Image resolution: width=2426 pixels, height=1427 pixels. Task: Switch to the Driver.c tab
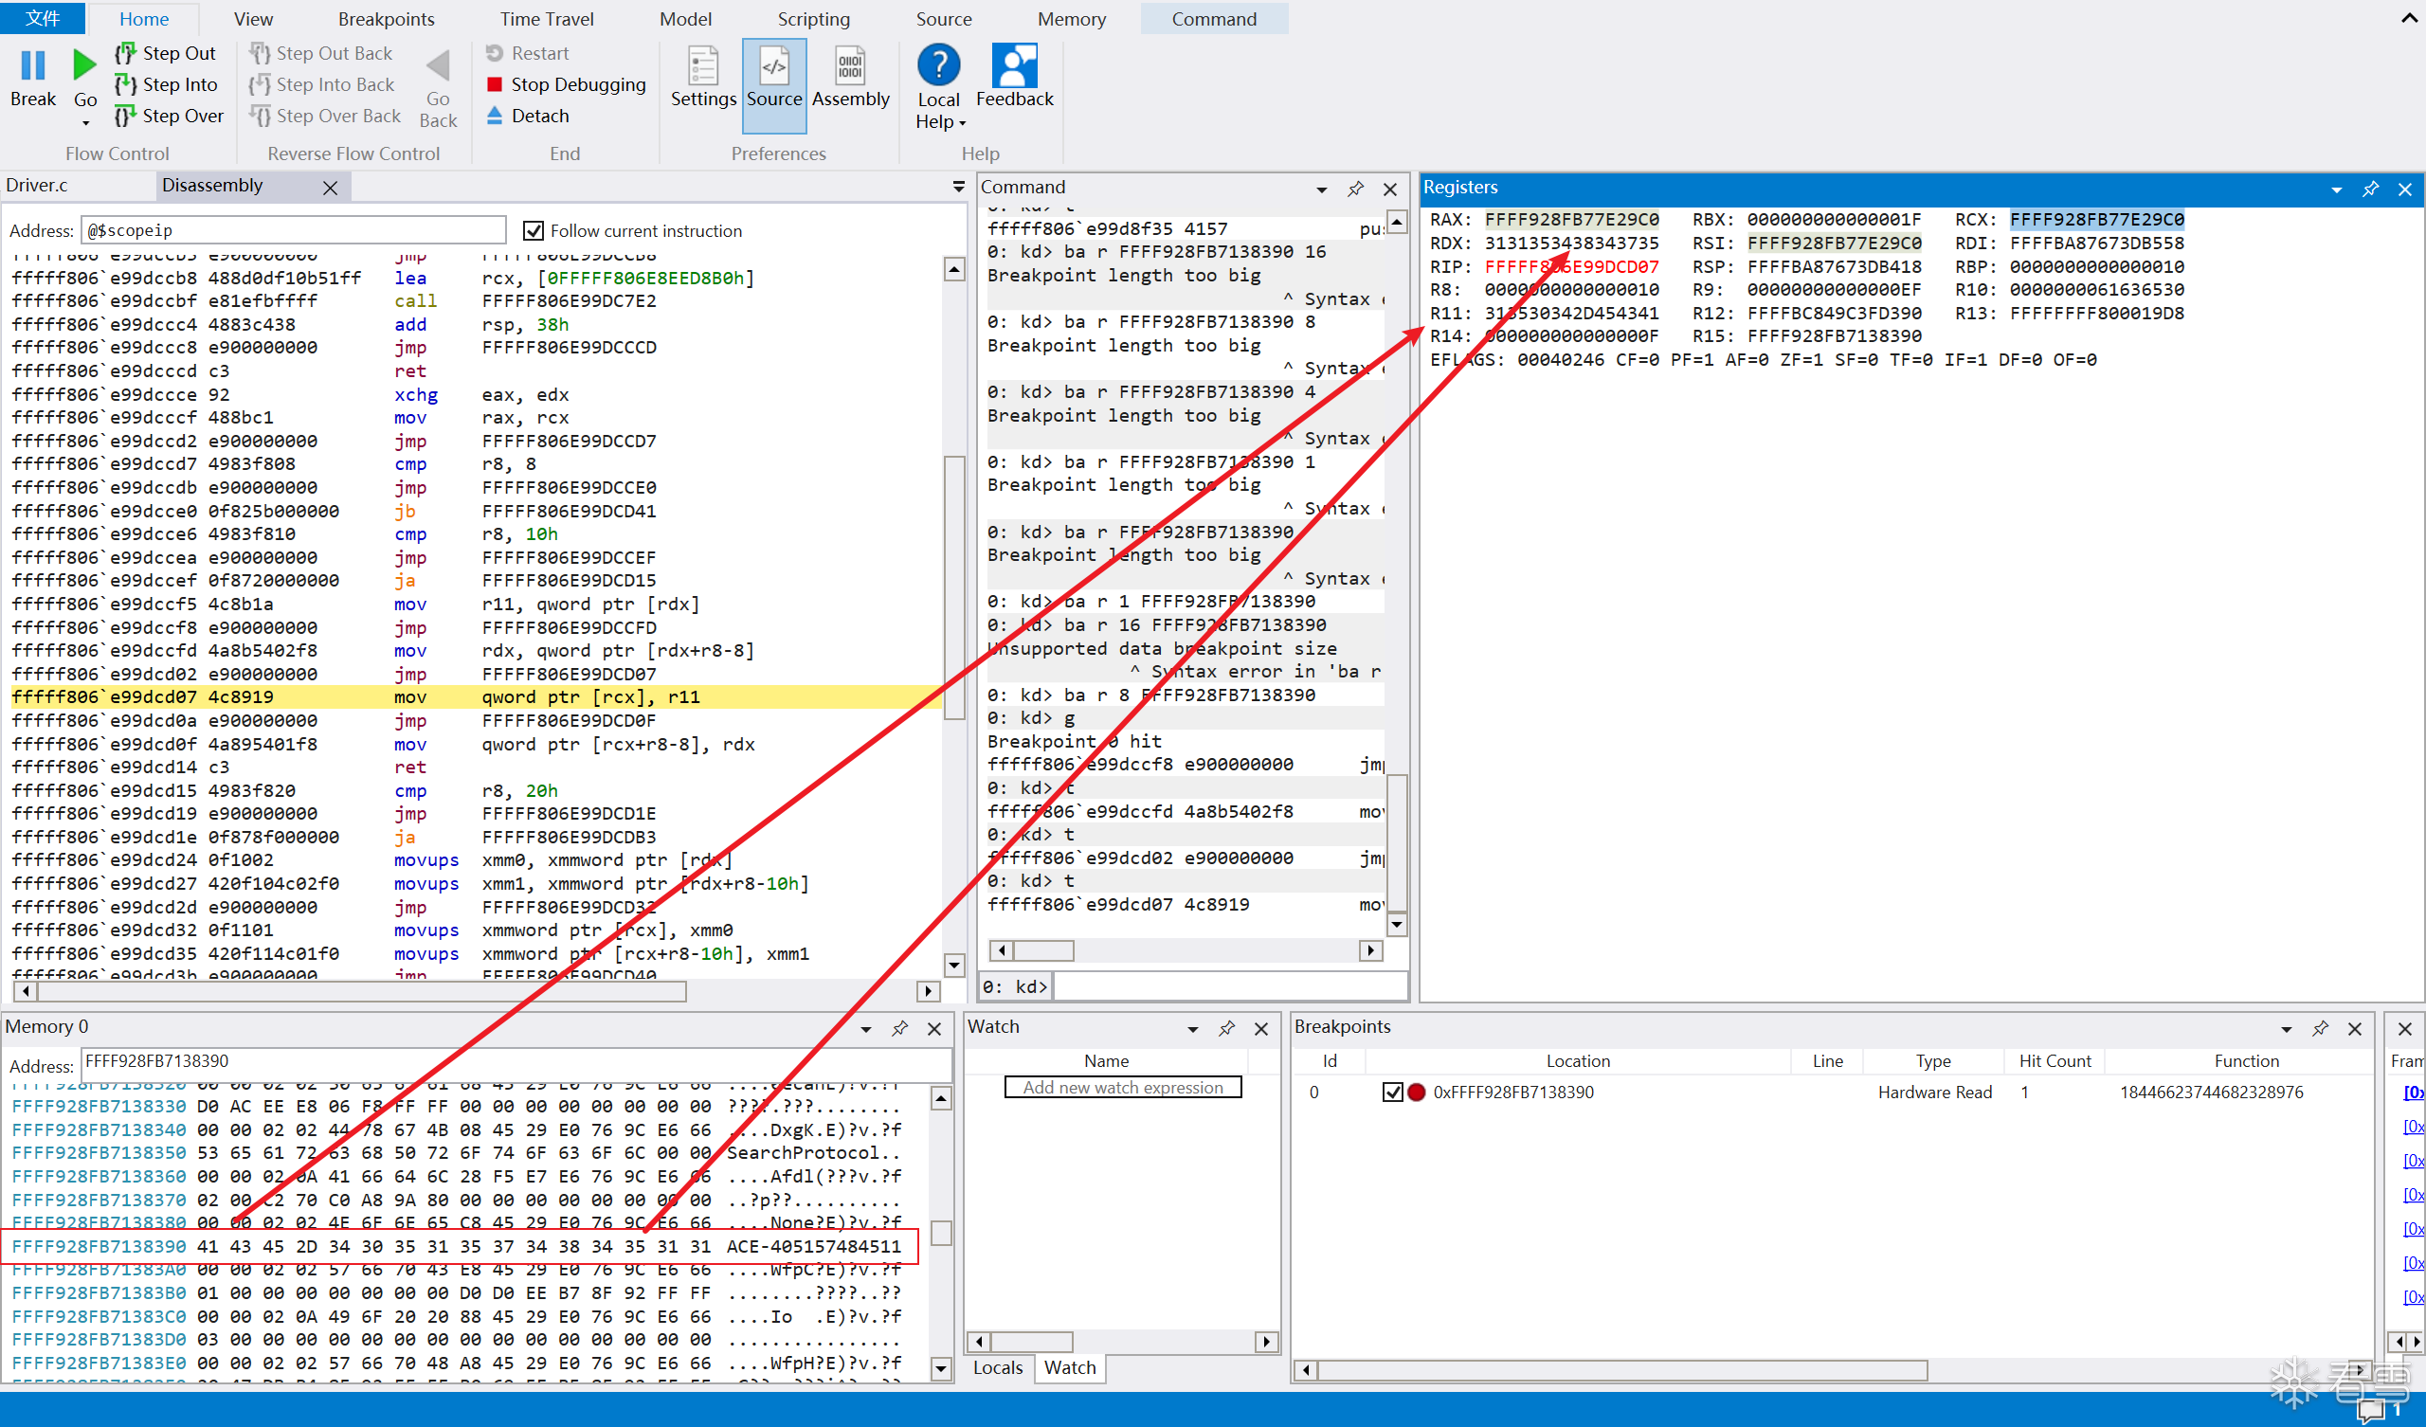pyautogui.click(x=39, y=186)
